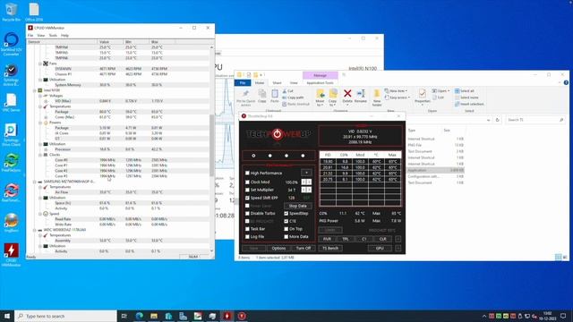Check the On Top option
The width and height of the screenshot is (573, 322).
(x=286, y=229)
